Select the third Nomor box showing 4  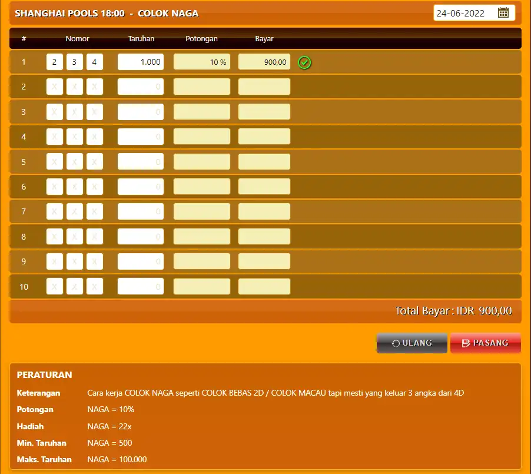pos(94,62)
